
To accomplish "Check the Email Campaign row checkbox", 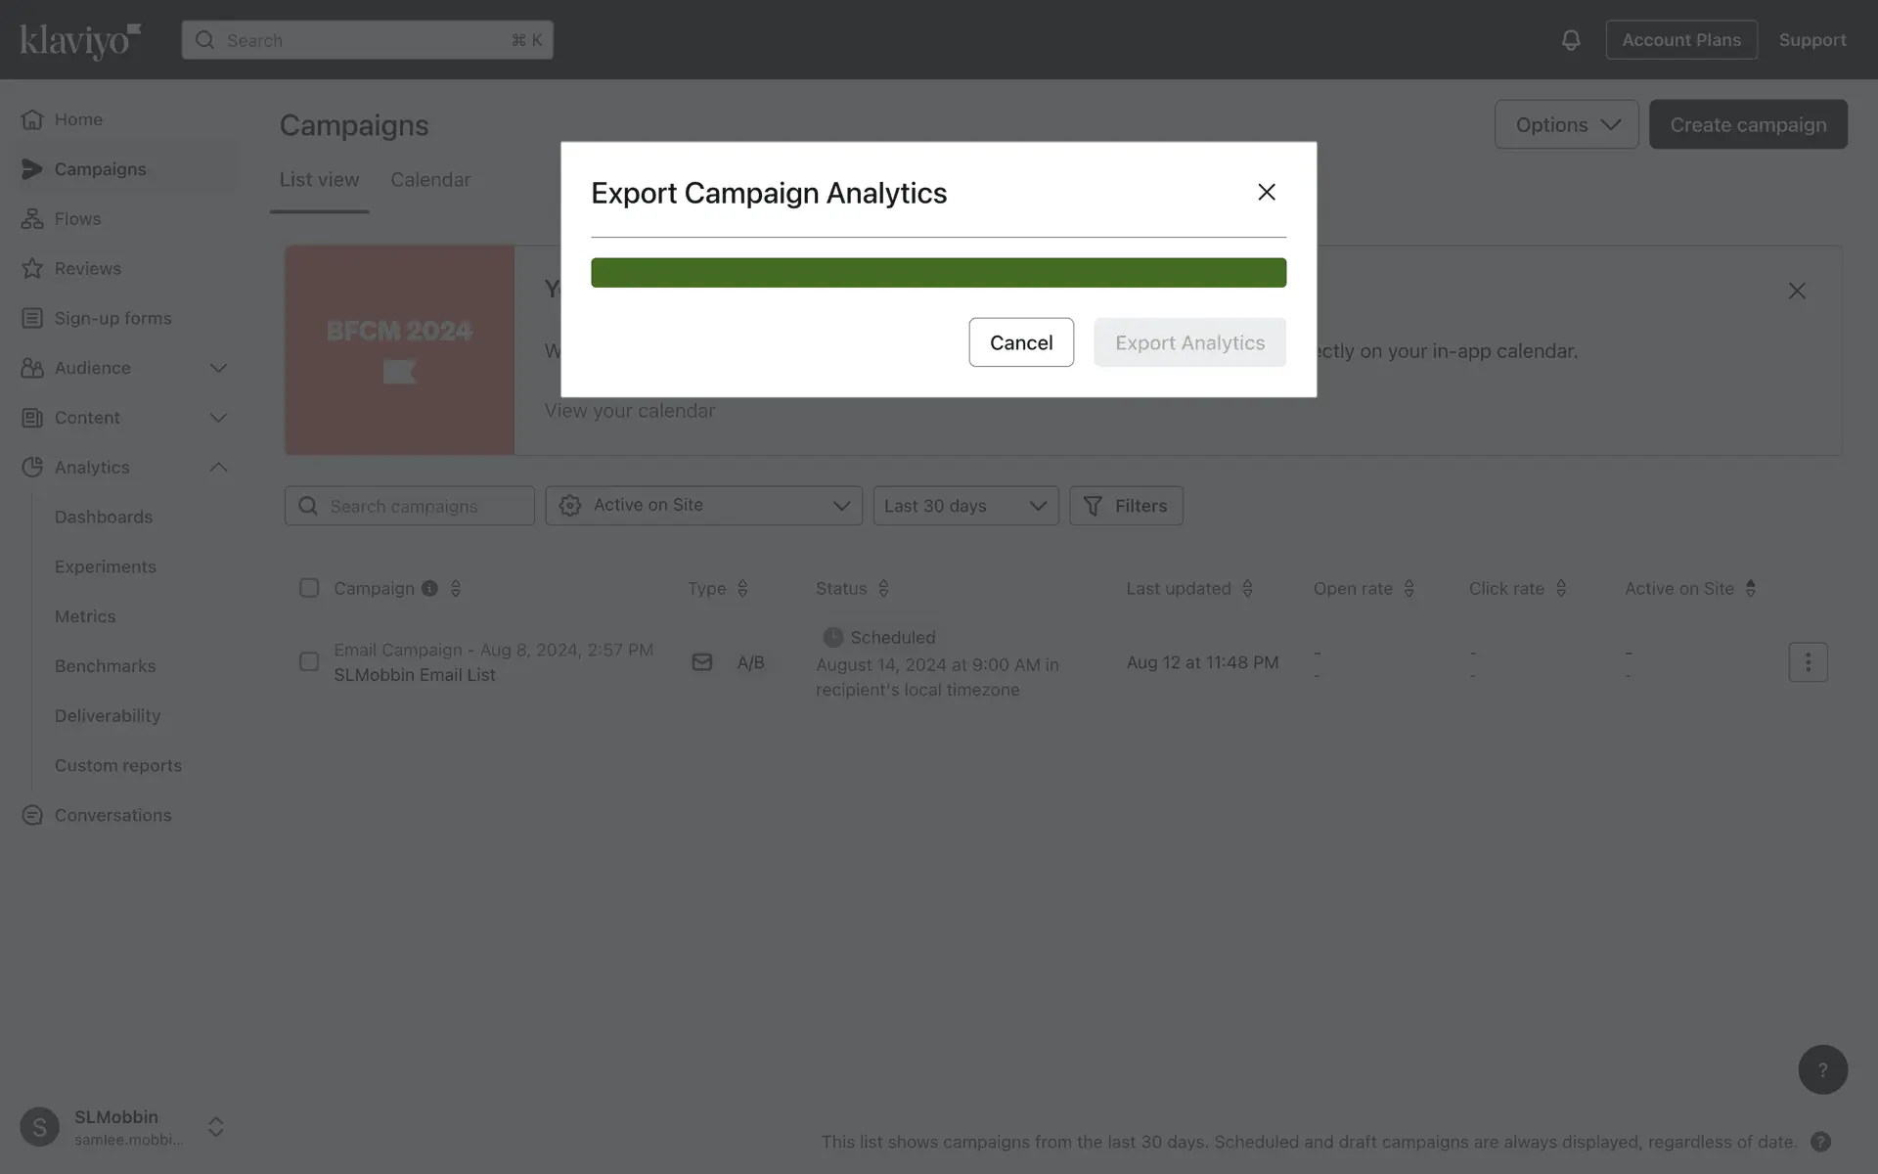I will tap(309, 662).
